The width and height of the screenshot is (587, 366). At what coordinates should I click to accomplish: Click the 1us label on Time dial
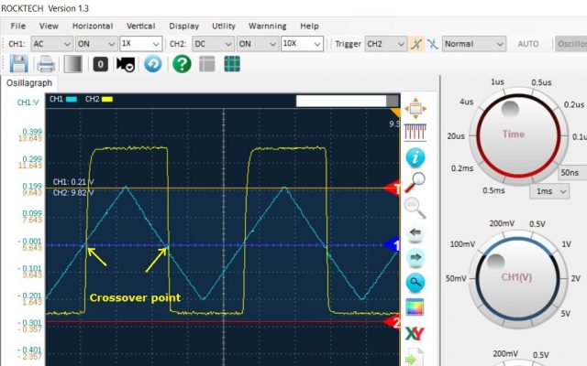(497, 82)
